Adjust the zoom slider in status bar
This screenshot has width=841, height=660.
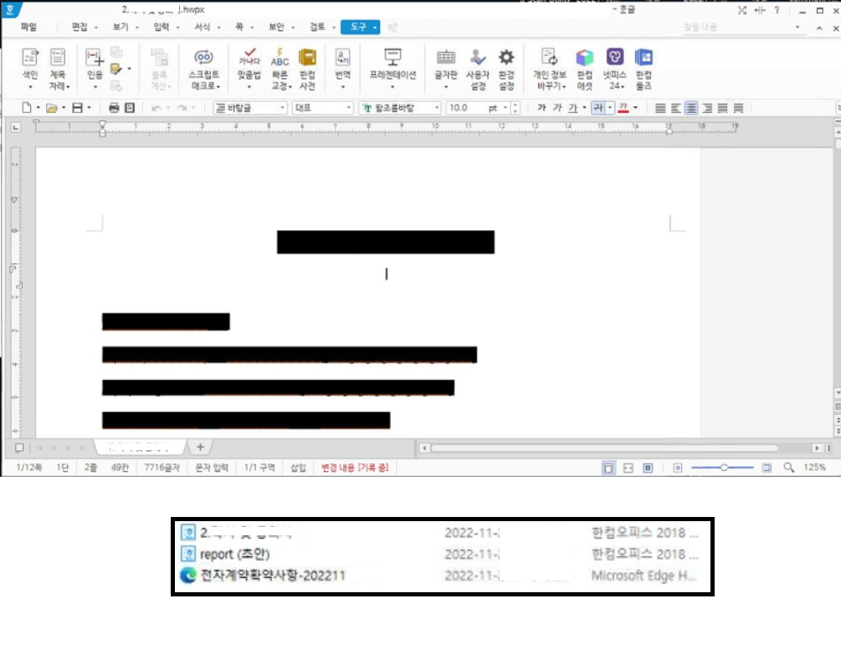(724, 468)
